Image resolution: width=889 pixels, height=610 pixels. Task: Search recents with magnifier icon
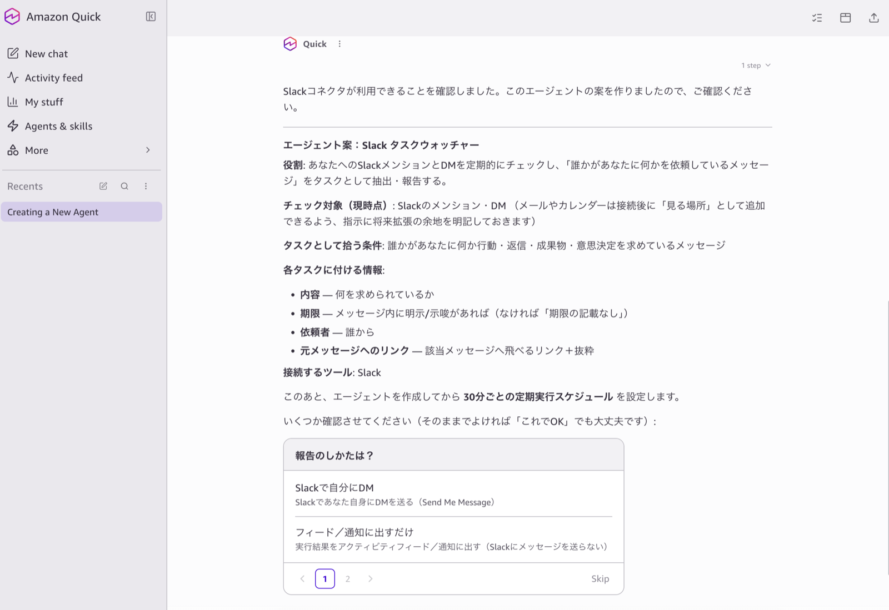click(124, 186)
